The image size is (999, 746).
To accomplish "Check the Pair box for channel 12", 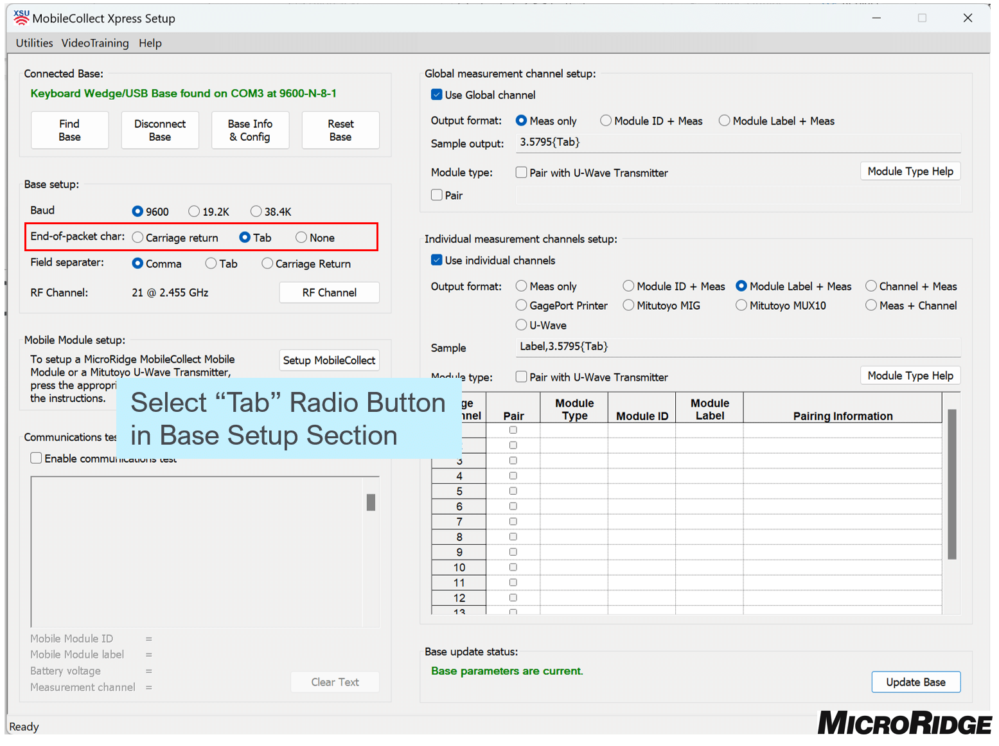I will pos(513,598).
